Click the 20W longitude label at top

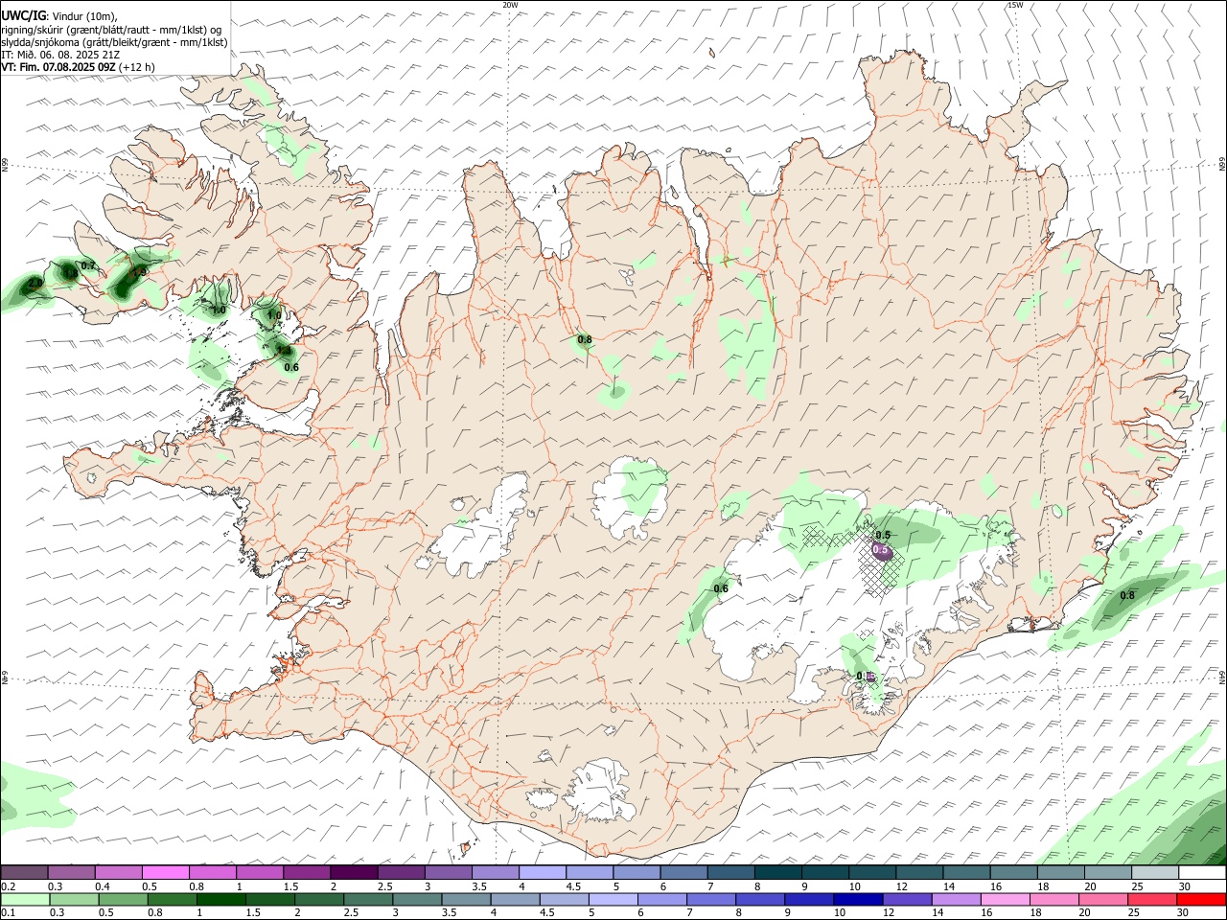pyautogui.click(x=510, y=5)
